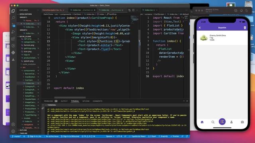
Task: Switch to the GITLENS panel tab
Action: [x=86, y=101]
